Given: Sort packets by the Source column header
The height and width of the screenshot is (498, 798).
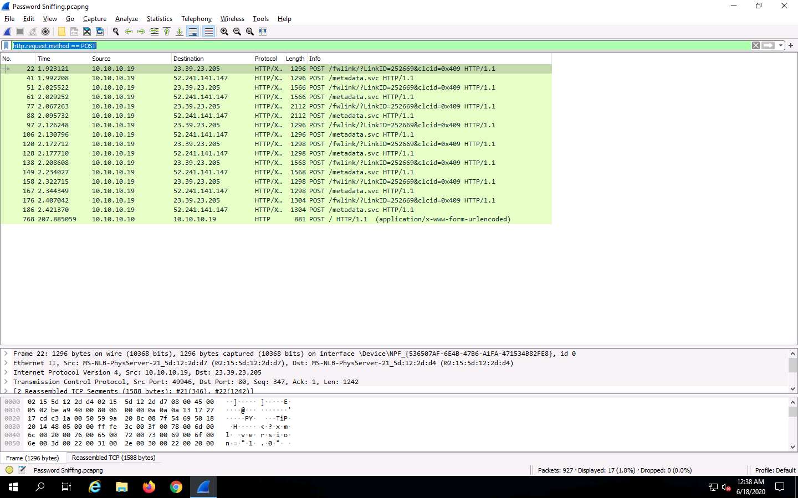Looking at the screenshot, I should (131, 59).
